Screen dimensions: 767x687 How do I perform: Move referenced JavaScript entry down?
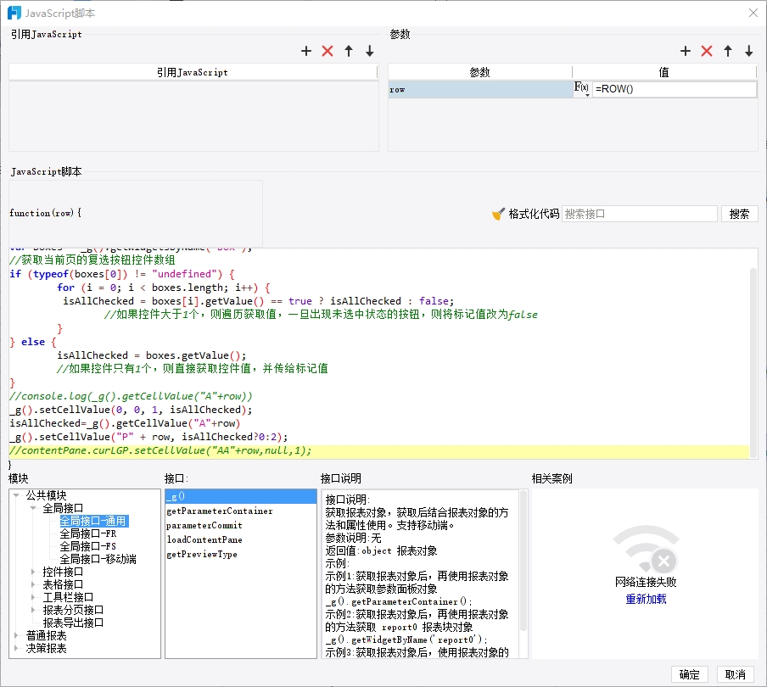pyautogui.click(x=369, y=52)
